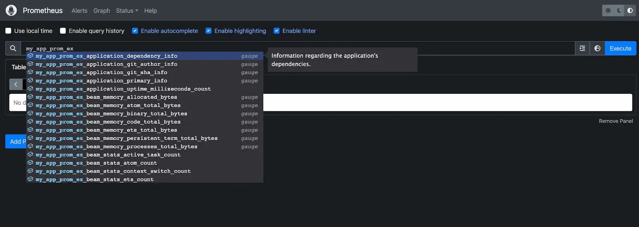639x227 pixels.
Task: Click the cube icon beside application_dependency_info
Action: 30,56
